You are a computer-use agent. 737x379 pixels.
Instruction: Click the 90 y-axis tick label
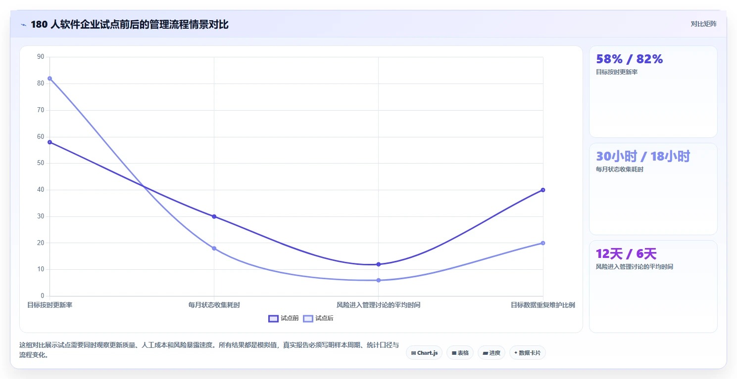[41, 57]
